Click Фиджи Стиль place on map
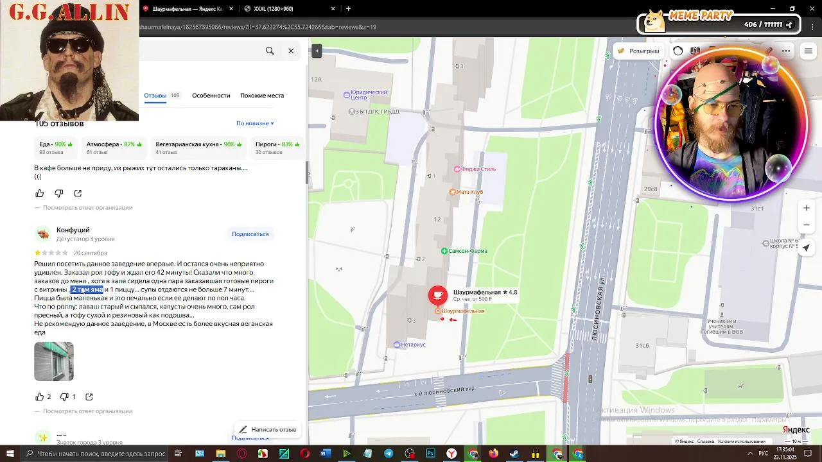Image resolution: width=822 pixels, height=462 pixels. (x=475, y=169)
